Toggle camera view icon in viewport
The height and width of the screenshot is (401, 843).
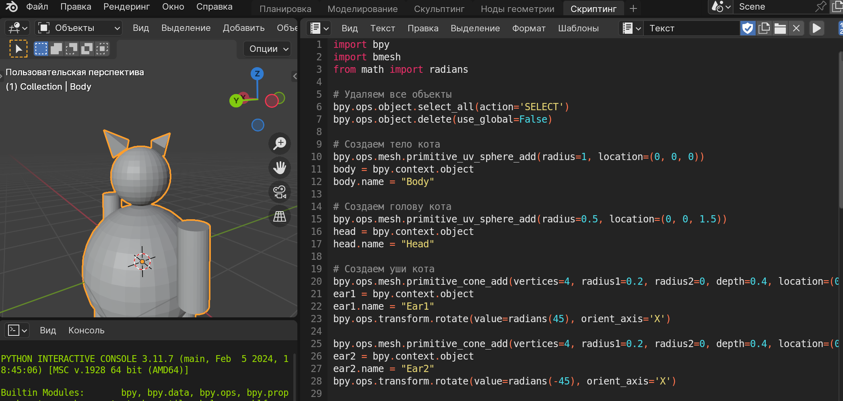[x=280, y=192]
